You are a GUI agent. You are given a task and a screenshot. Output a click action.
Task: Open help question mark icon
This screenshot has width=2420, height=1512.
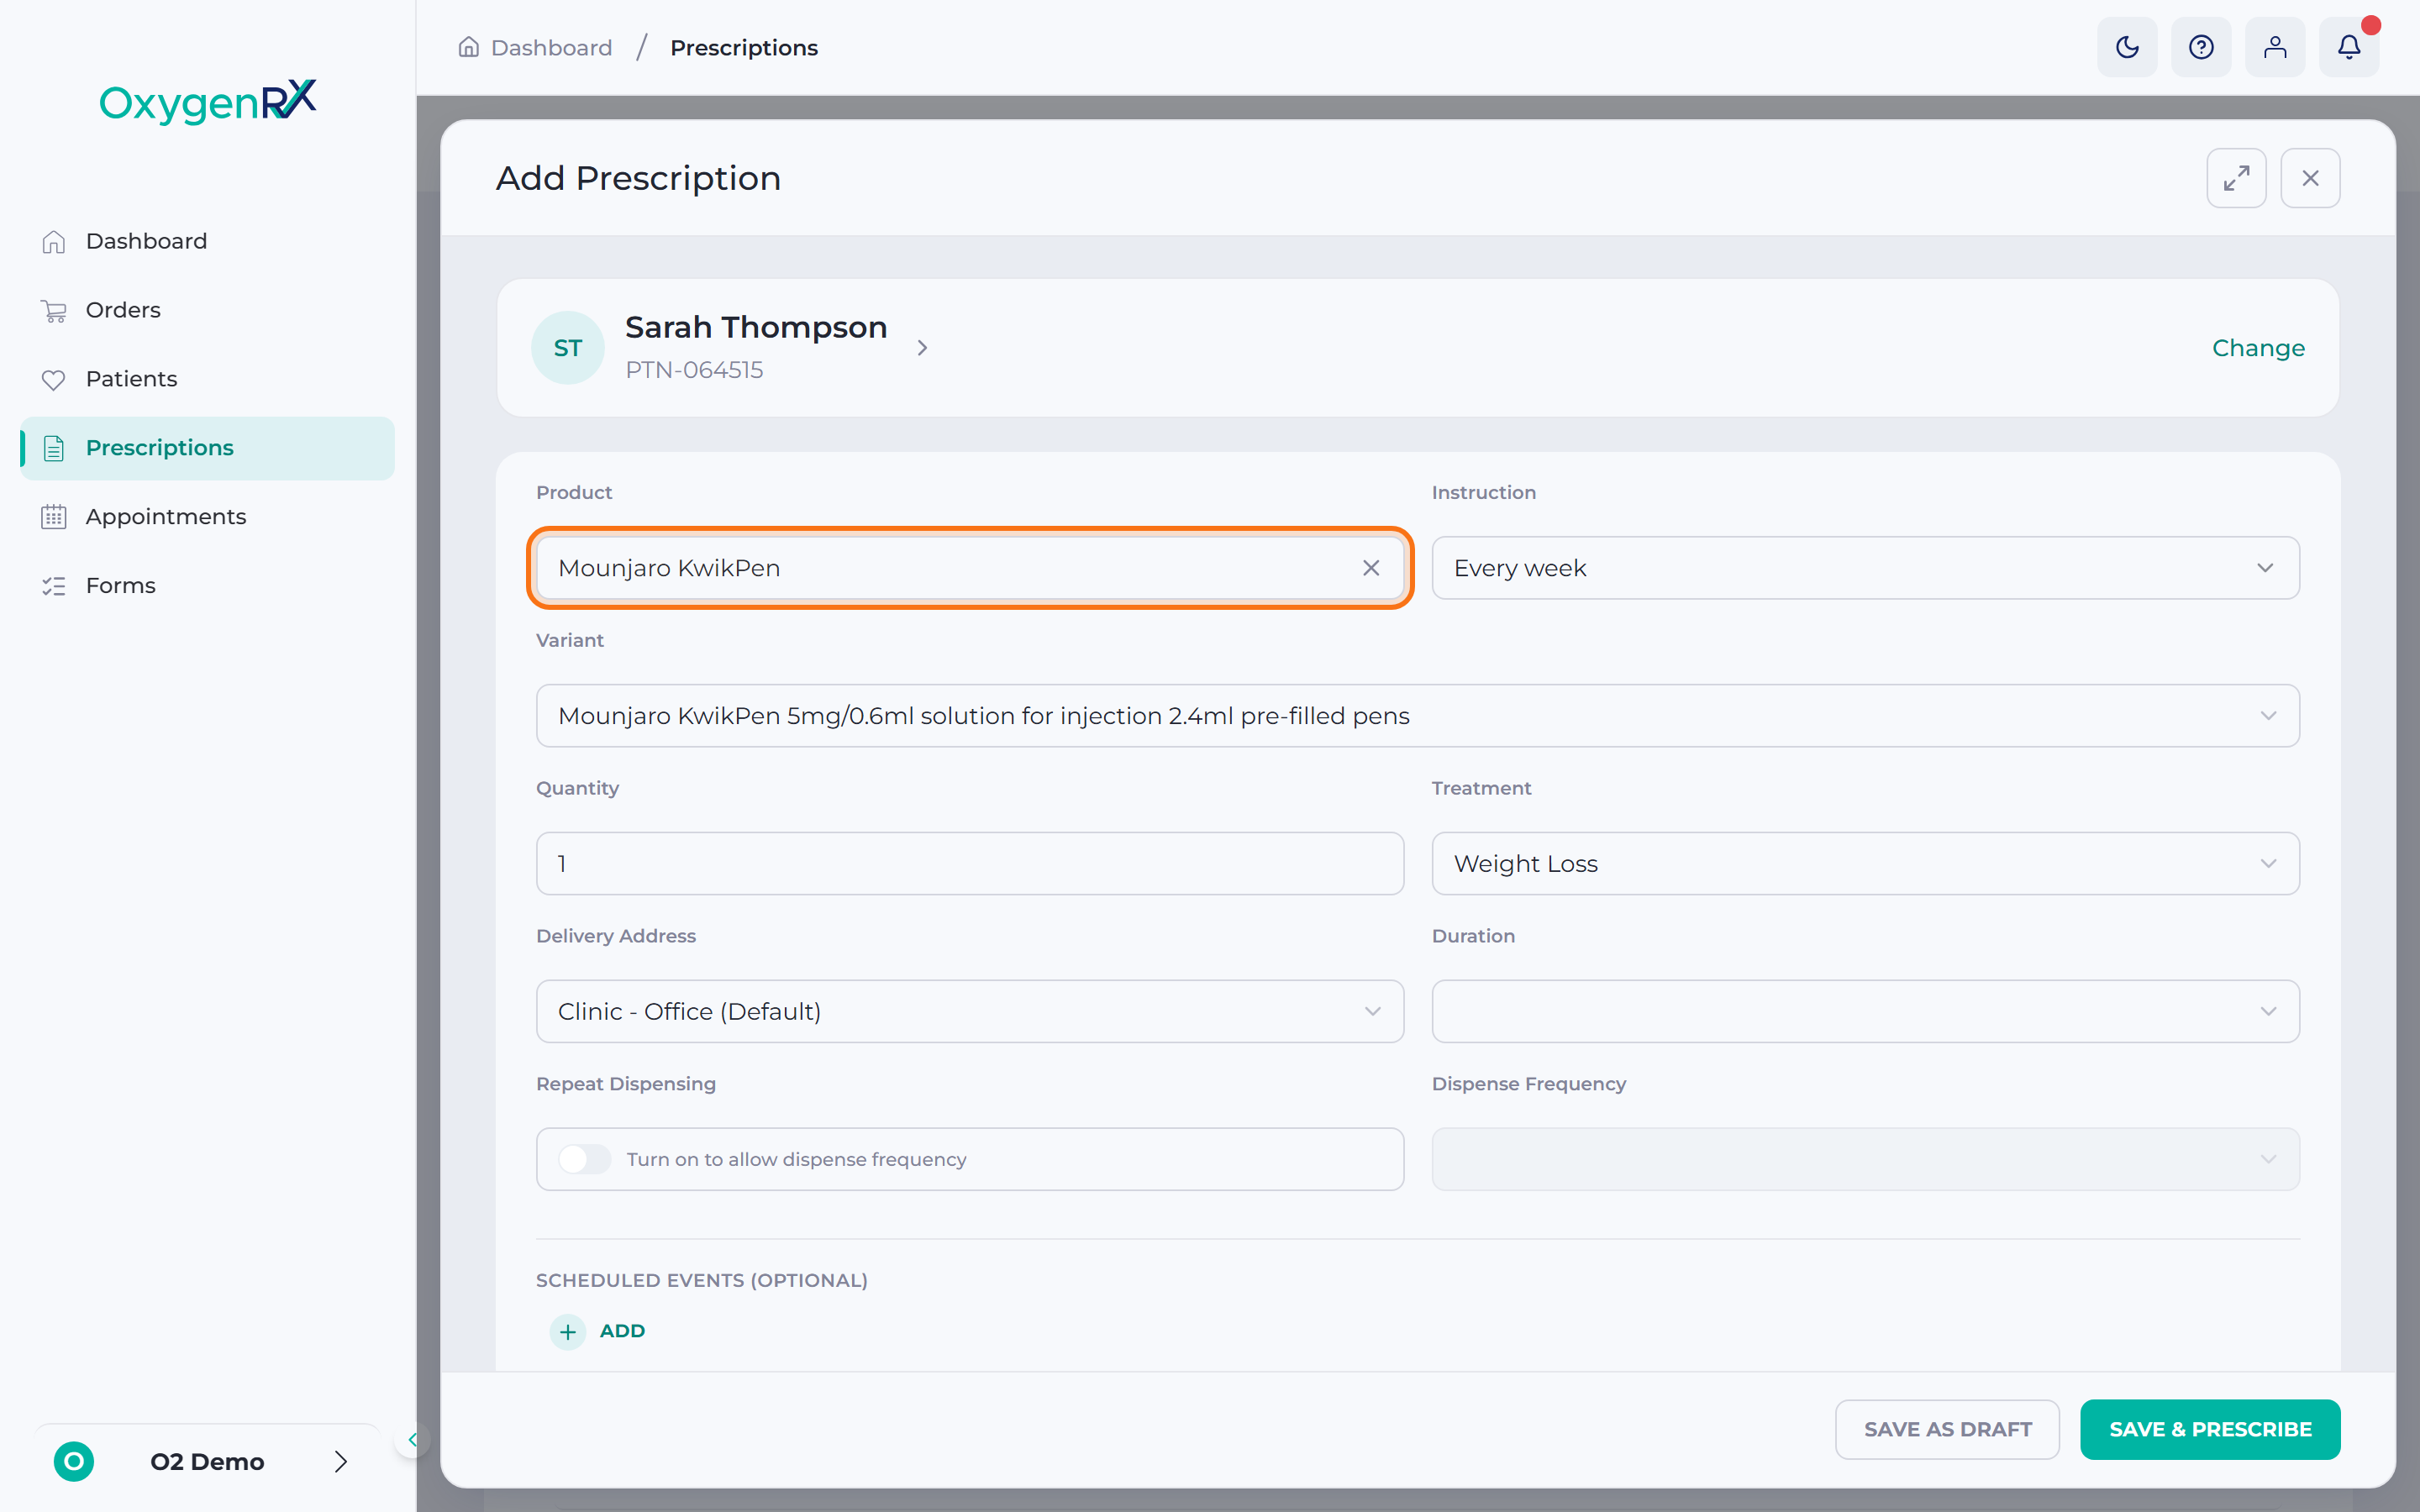(x=2201, y=47)
